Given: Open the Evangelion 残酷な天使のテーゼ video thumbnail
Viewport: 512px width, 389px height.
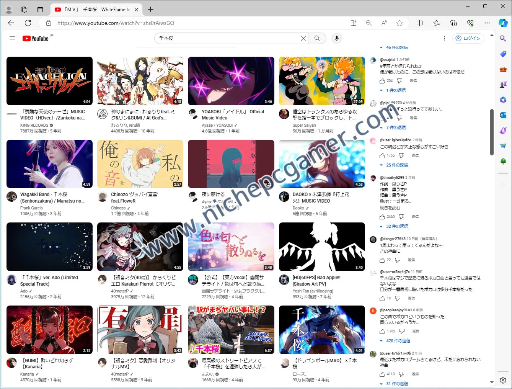Looking at the screenshot, I should (x=50, y=81).
